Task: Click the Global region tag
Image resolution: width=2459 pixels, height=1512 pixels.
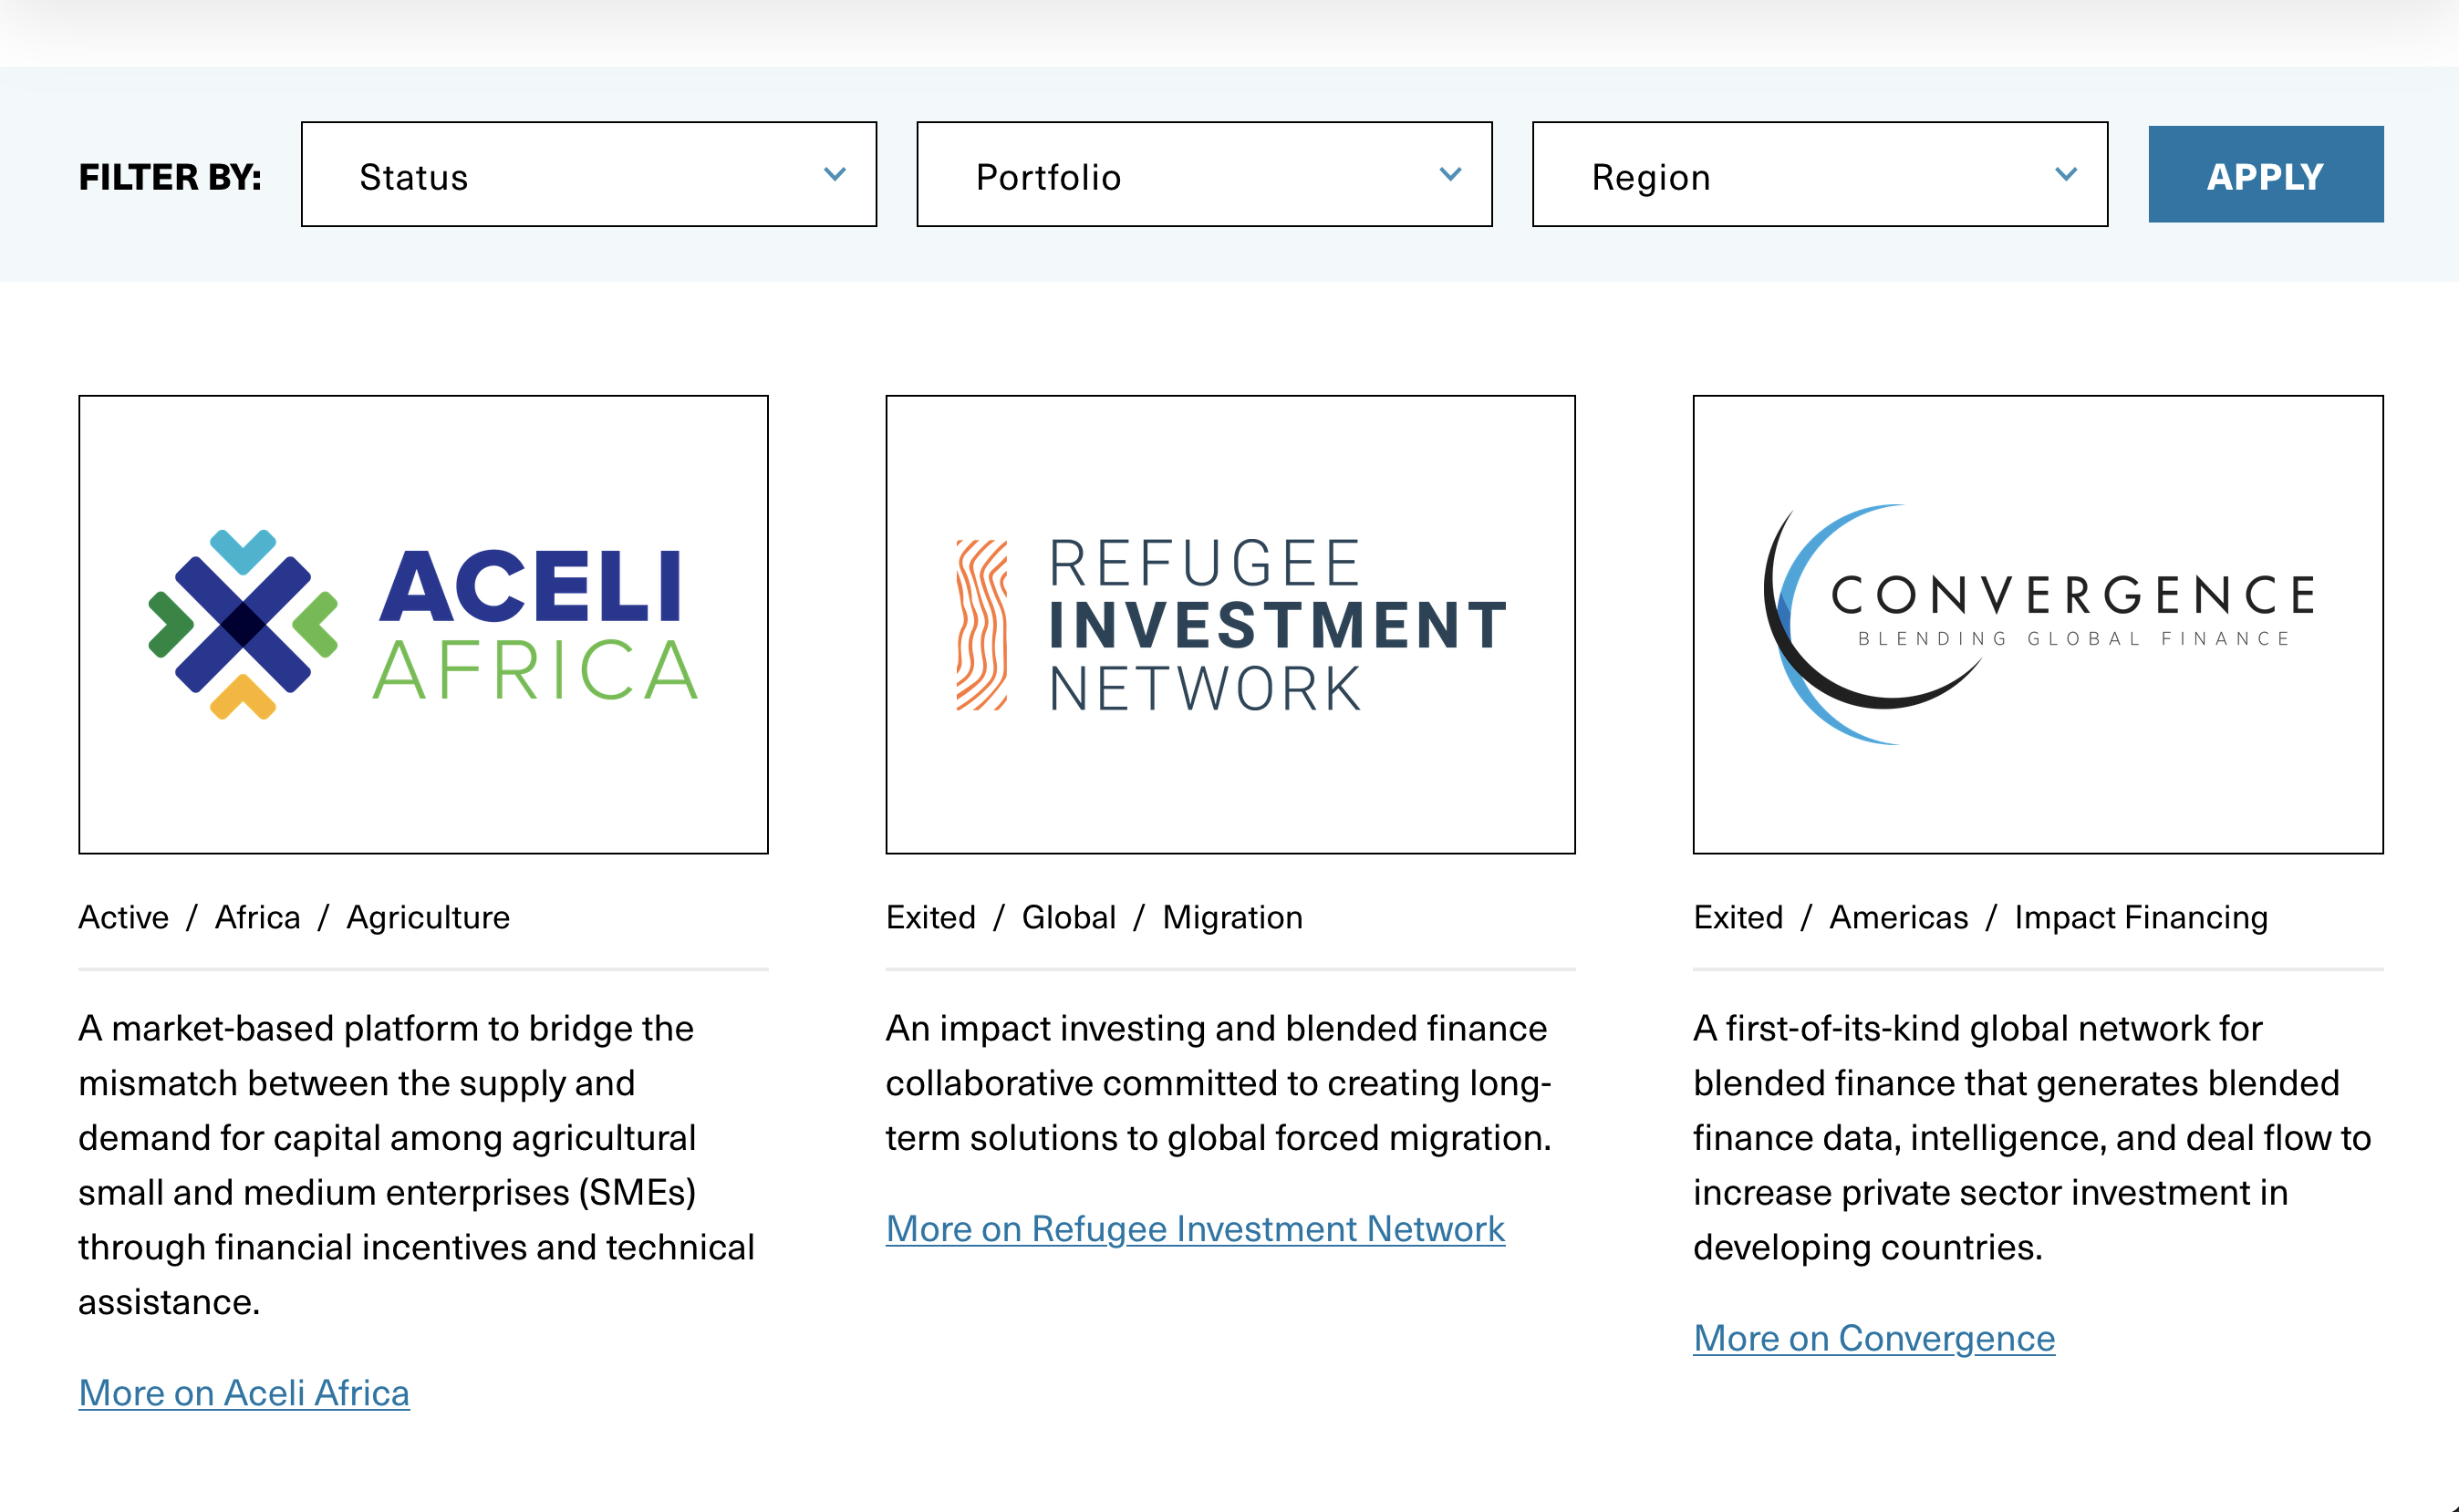Action: [x=1068, y=917]
